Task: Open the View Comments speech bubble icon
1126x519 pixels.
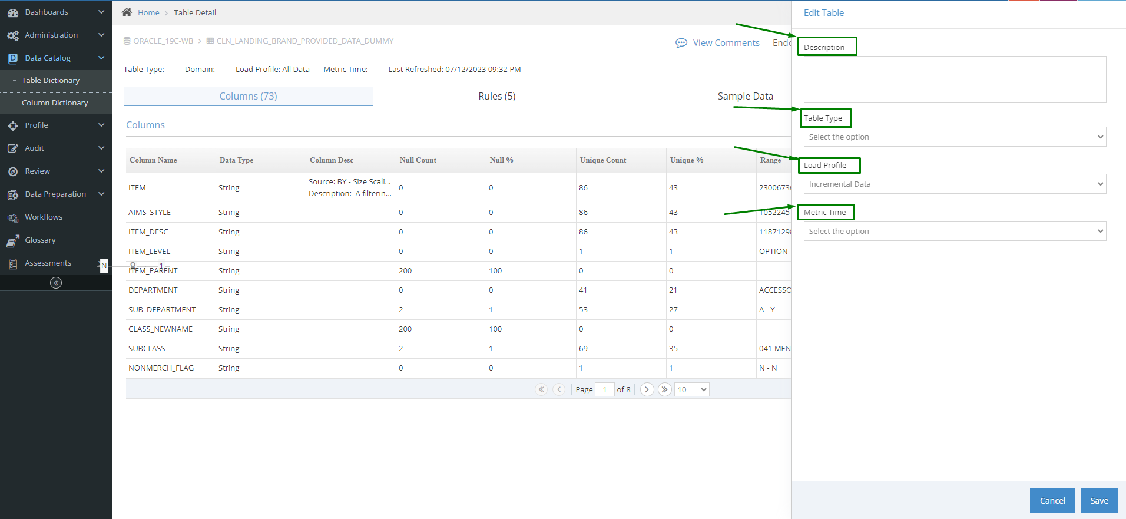Action: 681,43
